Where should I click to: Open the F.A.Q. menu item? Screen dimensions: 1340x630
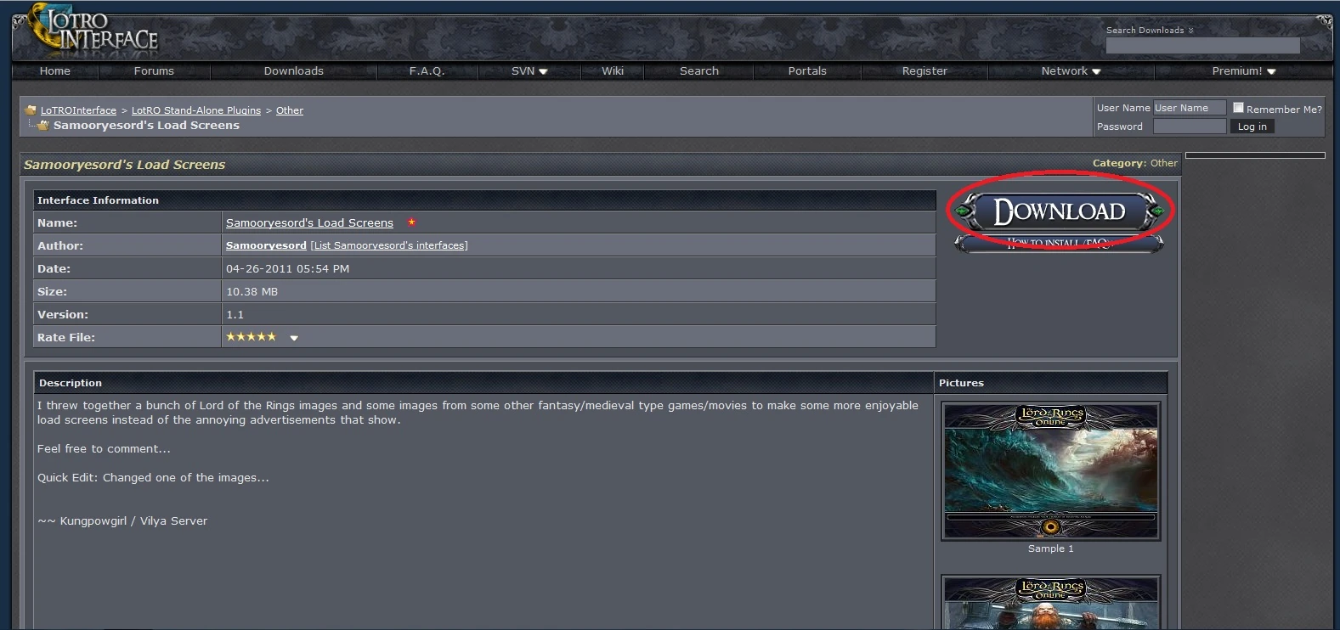[427, 71]
